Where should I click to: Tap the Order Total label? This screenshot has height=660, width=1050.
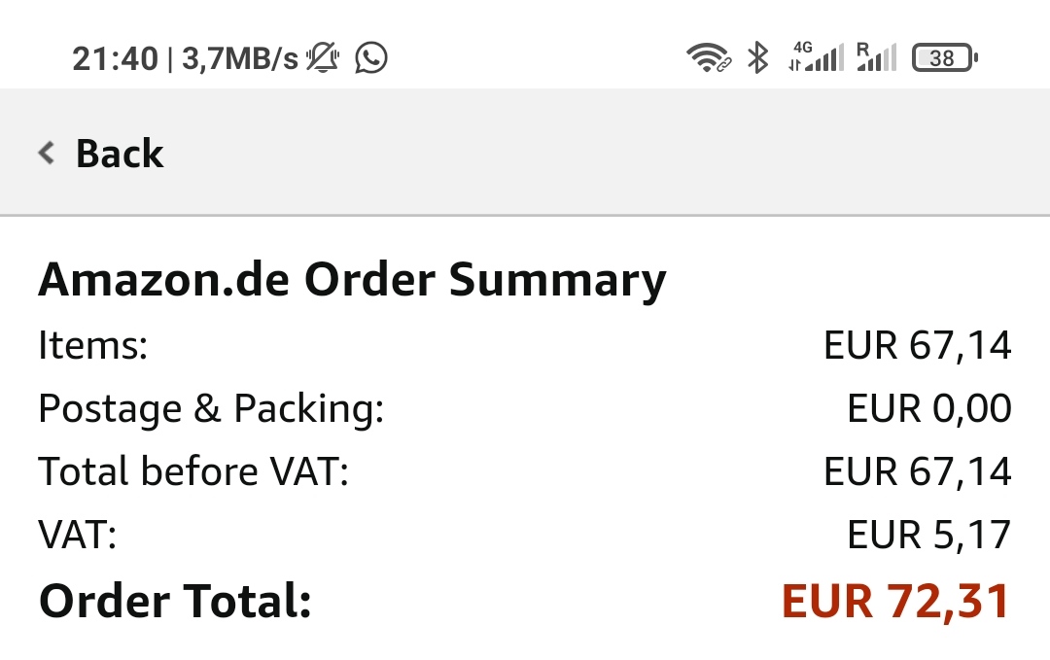click(x=175, y=601)
